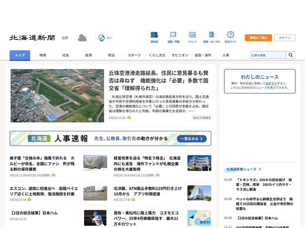
Task: Click the 石狩 region label
Action: 65,38
